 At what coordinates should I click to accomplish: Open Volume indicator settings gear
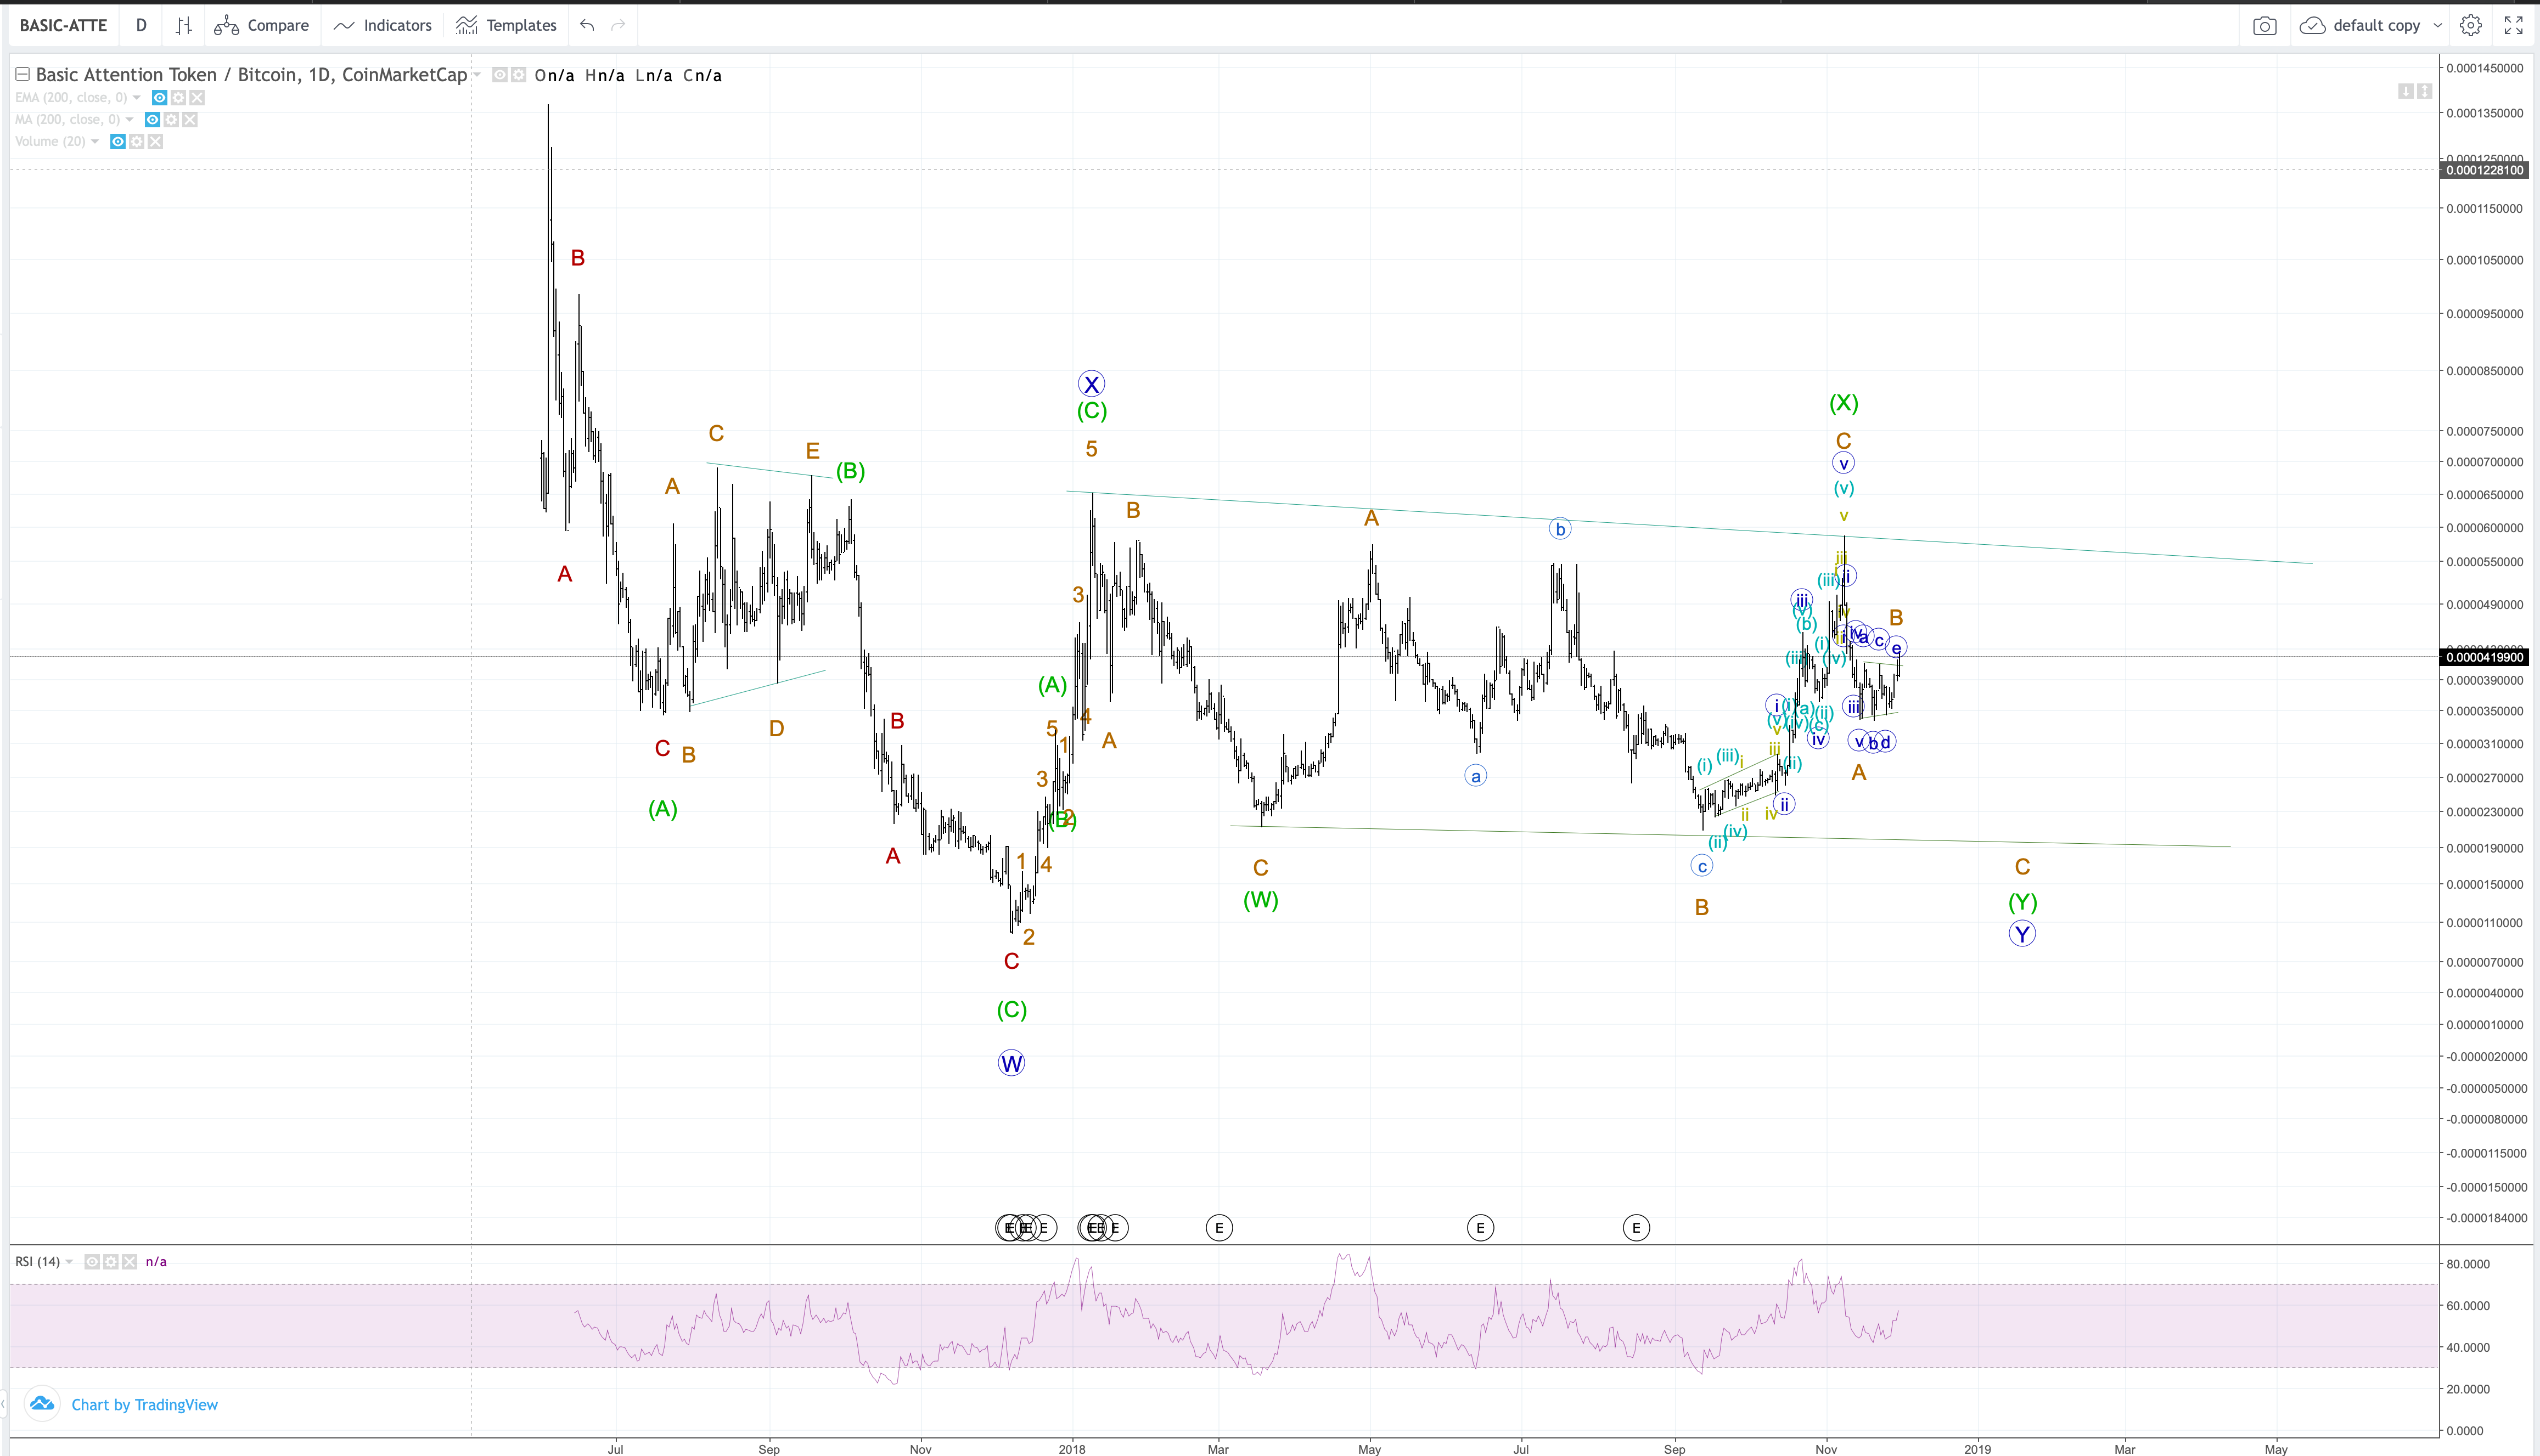[x=136, y=142]
